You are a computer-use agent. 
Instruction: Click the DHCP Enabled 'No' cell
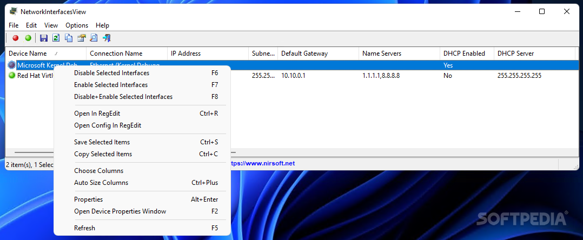(447, 76)
